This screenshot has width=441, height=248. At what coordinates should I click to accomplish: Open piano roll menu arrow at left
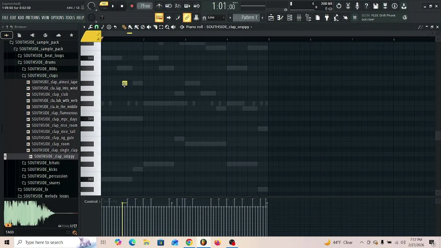point(84,27)
